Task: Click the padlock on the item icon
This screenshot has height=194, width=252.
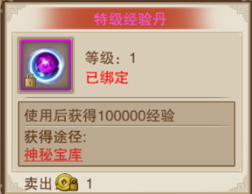Action: pyautogui.click(x=30, y=80)
